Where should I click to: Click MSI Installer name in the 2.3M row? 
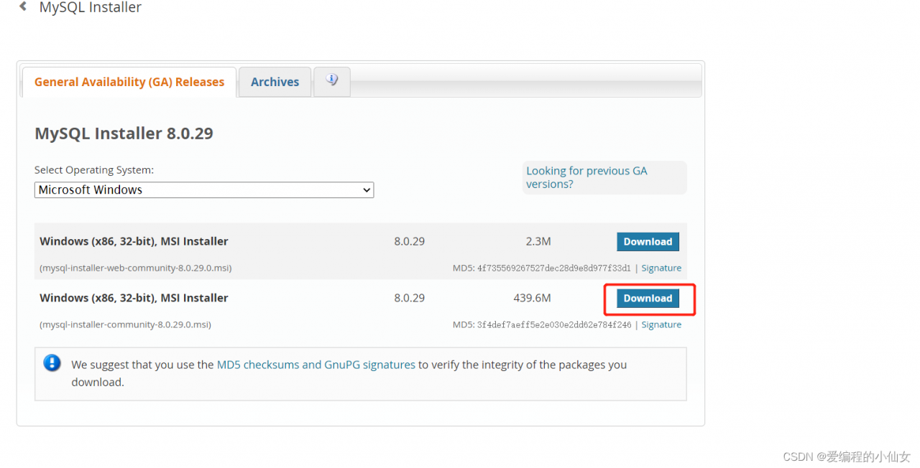pyautogui.click(x=134, y=242)
